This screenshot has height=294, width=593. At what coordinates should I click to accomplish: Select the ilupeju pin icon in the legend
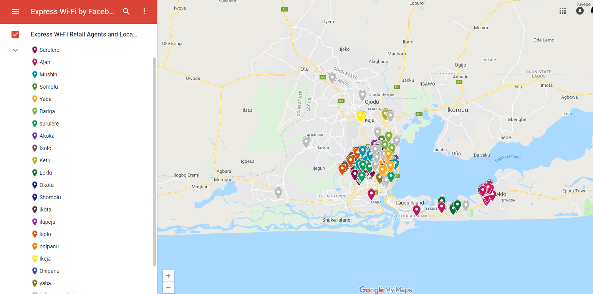pos(35,222)
